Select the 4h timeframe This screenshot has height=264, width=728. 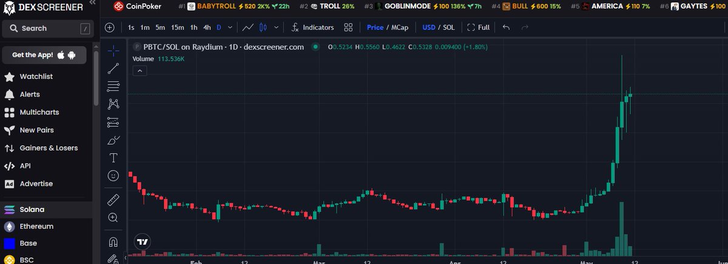click(207, 27)
